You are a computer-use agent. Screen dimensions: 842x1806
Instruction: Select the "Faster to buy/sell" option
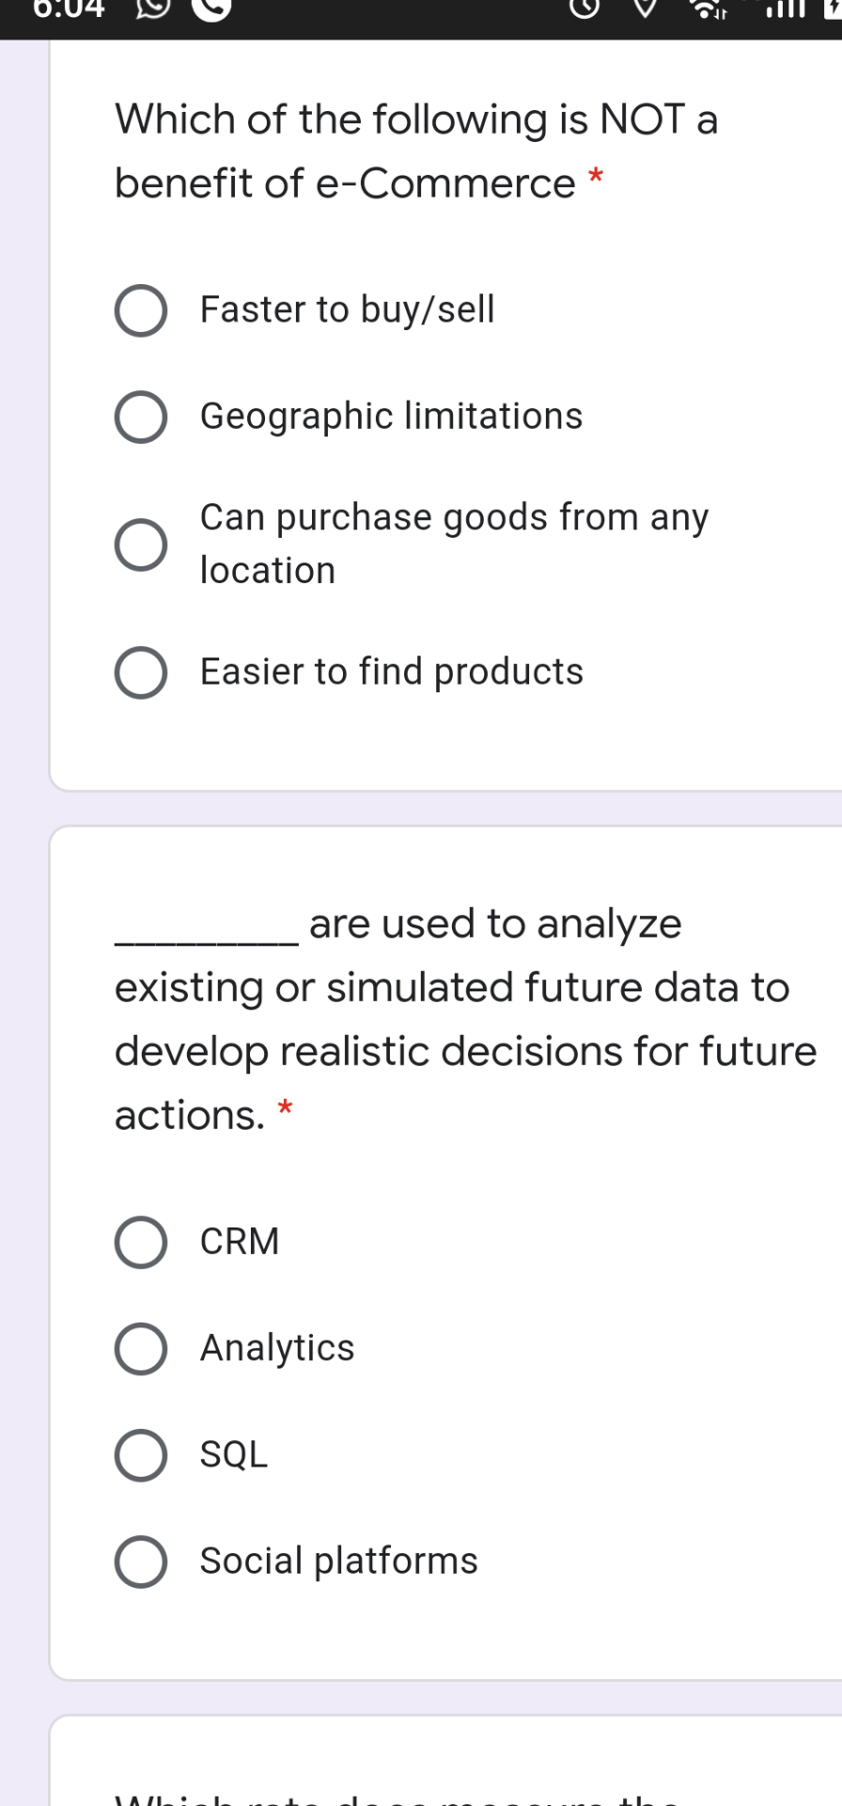click(x=141, y=310)
